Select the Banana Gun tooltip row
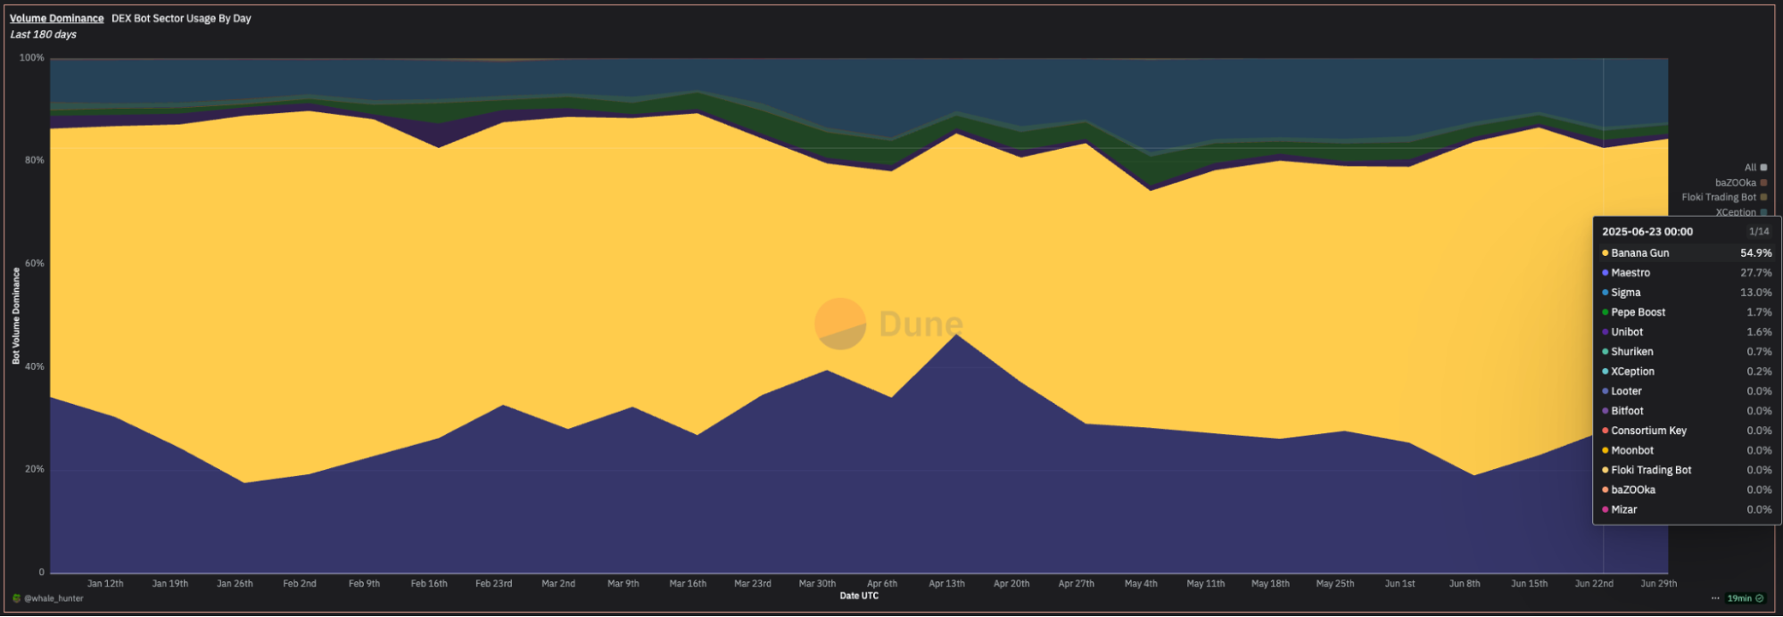Image resolution: width=1783 pixels, height=617 pixels. pos(1687,253)
